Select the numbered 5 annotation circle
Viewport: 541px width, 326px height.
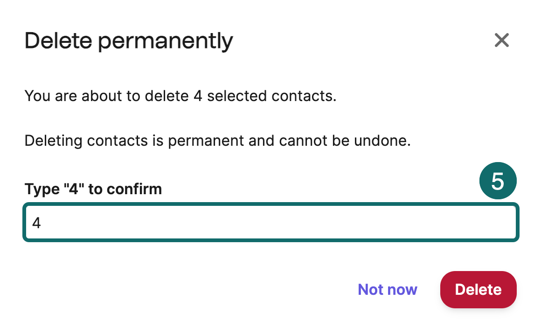coord(498,182)
